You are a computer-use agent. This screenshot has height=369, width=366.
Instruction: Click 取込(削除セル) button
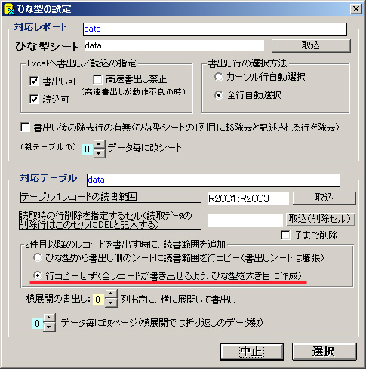[x=320, y=219]
